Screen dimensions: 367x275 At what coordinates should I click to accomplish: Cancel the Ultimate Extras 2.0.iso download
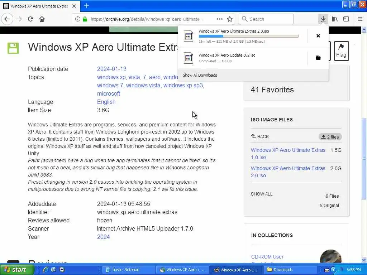click(x=318, y=36)
